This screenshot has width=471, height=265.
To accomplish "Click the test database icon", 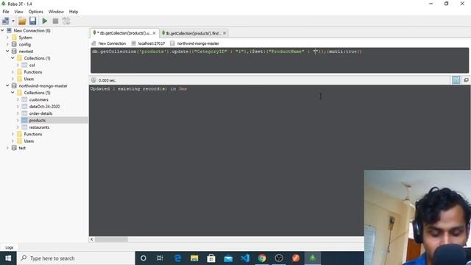I will click(x=14, y=148).
